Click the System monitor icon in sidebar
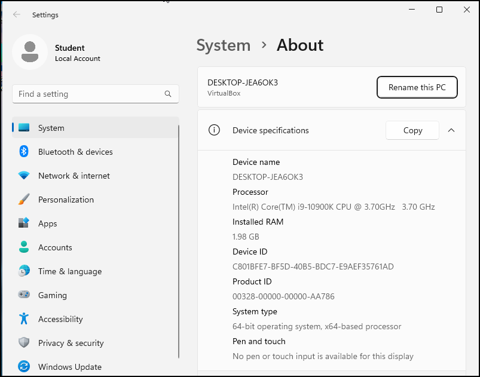The image size is (480, 377). [x=24, y=128]
